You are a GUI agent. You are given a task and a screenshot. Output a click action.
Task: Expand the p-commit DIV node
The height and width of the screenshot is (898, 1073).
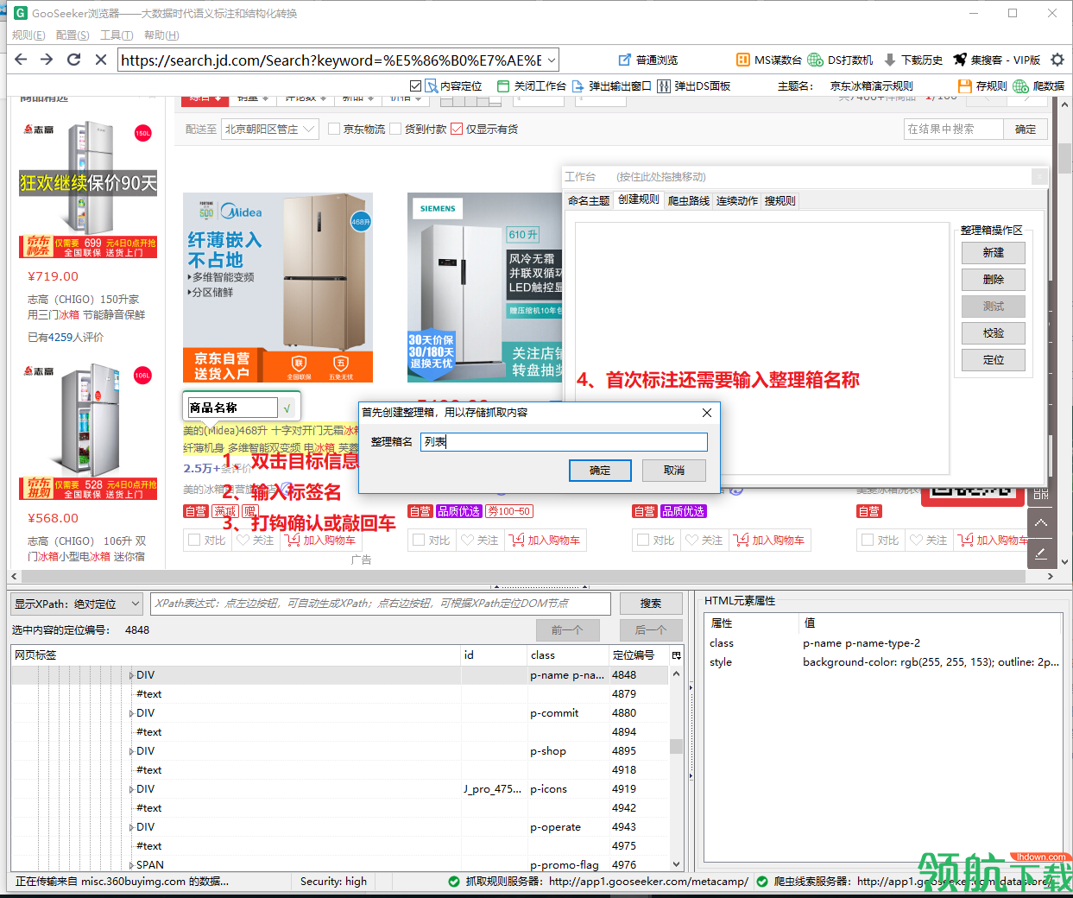pos(131,713)
